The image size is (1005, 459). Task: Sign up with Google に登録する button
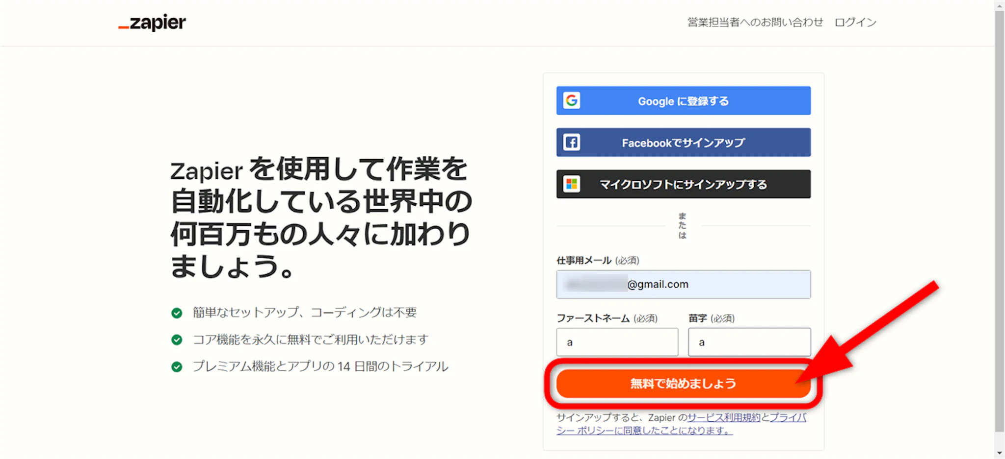[x=684, y=100]
